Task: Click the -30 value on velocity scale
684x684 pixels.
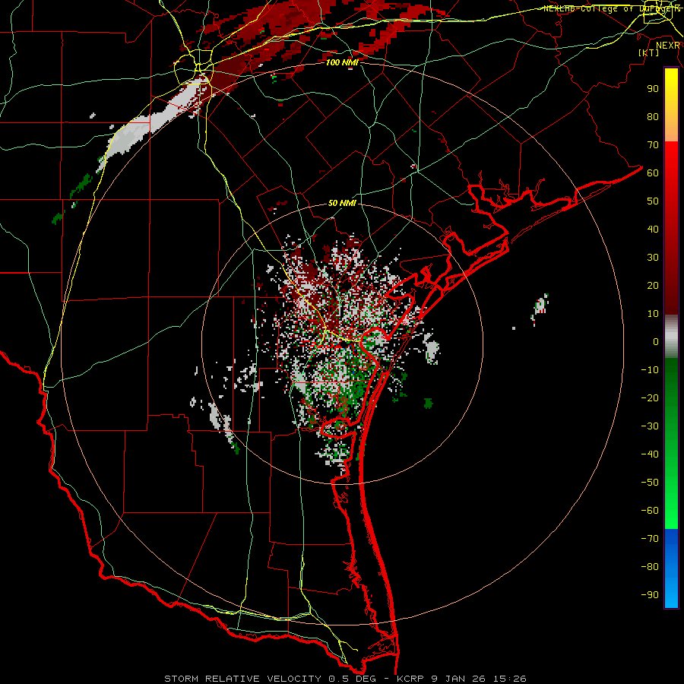Action: (x=650, y=426)
